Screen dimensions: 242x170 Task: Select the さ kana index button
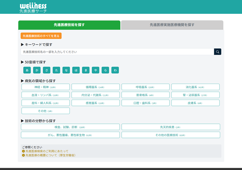click(x=46, y=70)
